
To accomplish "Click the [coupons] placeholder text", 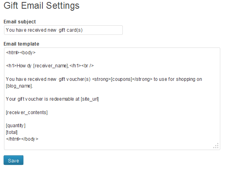I will 121,79.
